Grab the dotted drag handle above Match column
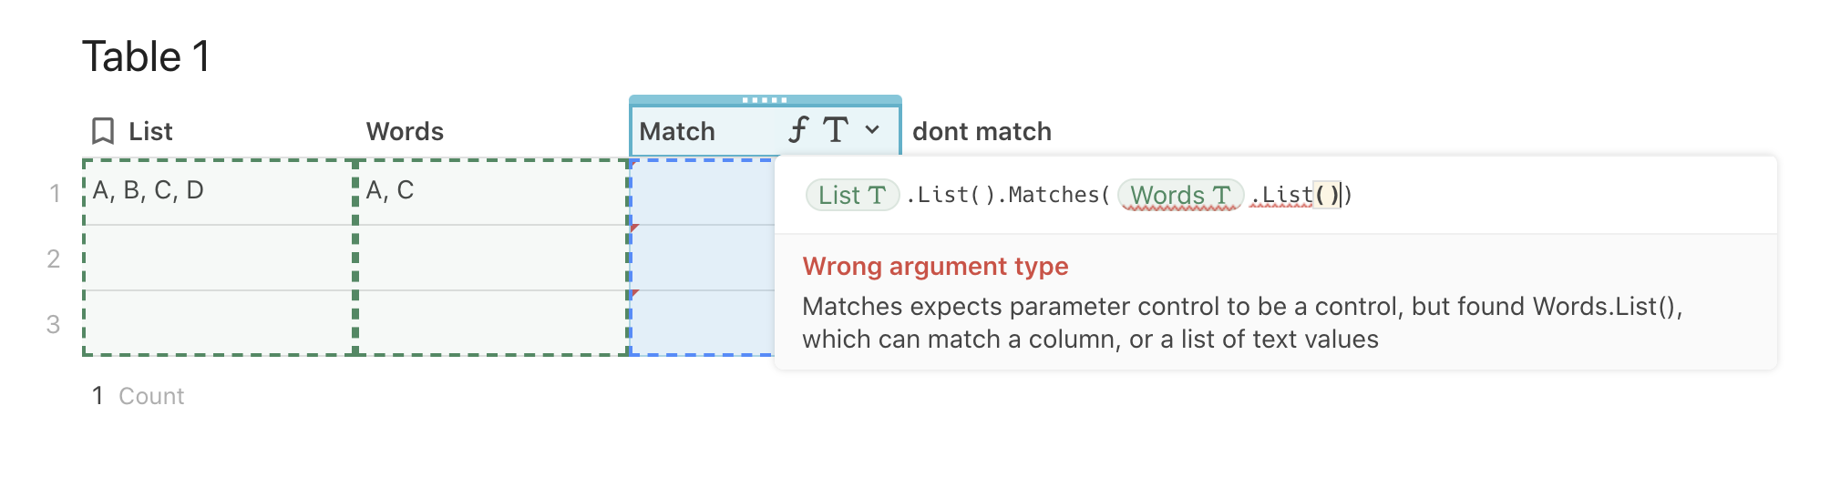This screenshot has height=497, width=1830. (765, 100)
